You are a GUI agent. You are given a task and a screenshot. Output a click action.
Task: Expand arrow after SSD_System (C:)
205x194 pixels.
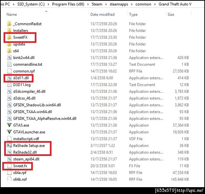coord(49,4)
